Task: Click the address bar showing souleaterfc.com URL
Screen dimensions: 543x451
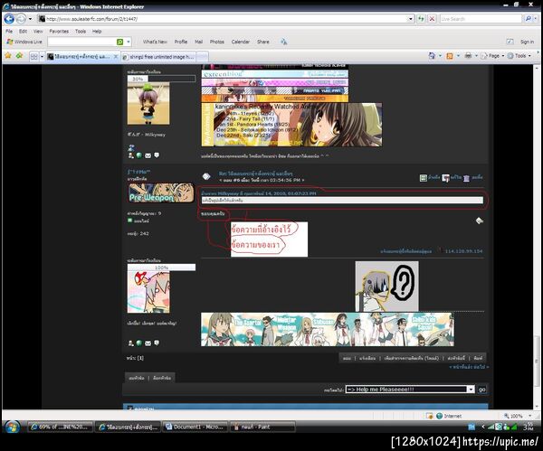Action: tap(223, 19)
